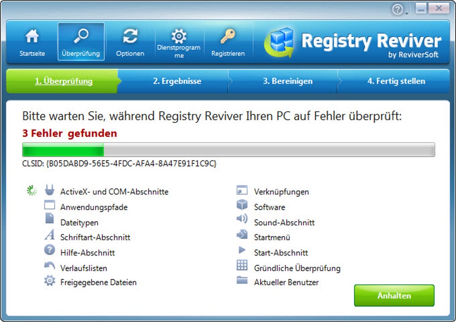Click the Verknüpfungen shortcut icon
Screen dimensions: 456x322
pyautogui.click(x=242, y=190)
